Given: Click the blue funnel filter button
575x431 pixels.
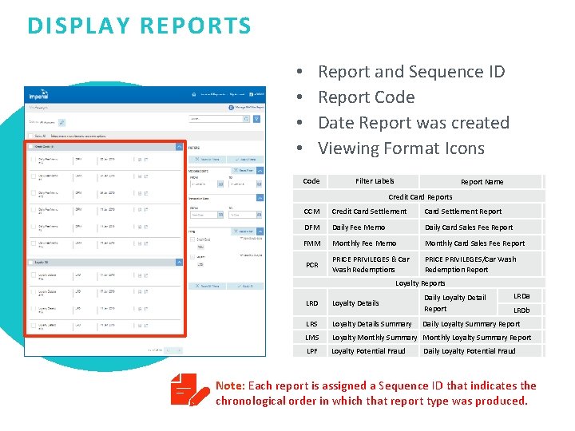Looking at the screenshot, I should point(256,119).
